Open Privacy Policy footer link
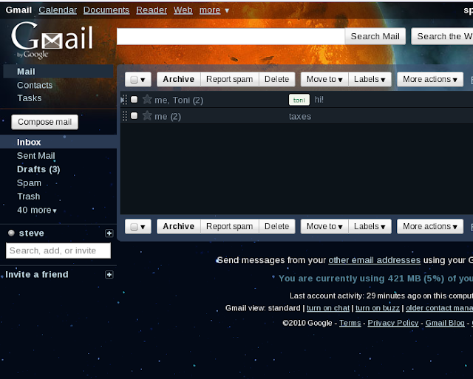 [x=393, y=323]
